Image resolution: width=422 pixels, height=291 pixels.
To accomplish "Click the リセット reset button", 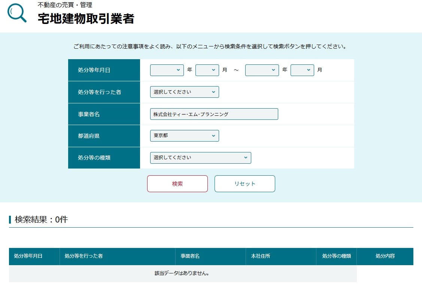I will click(245, 184).
